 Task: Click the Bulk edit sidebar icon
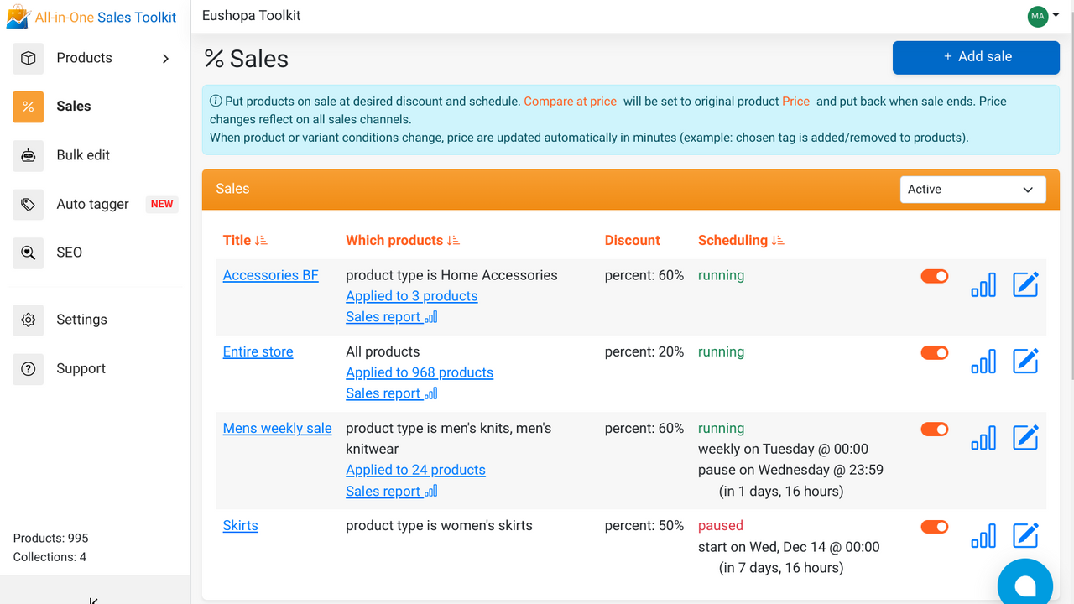click(x=29, y=155)
